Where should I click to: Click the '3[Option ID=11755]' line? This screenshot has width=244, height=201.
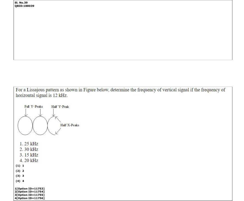coord(30,195)
